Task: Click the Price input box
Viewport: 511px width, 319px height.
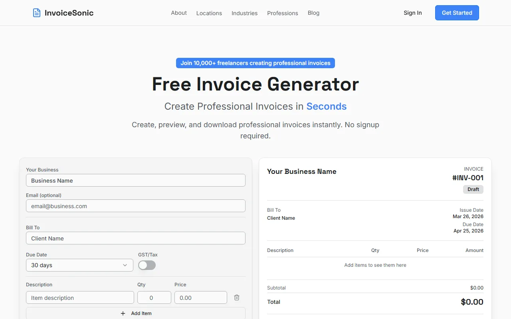Action: tap(200, 297)
